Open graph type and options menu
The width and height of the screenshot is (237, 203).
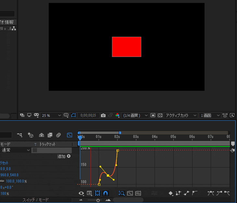(x=89, y=193)
